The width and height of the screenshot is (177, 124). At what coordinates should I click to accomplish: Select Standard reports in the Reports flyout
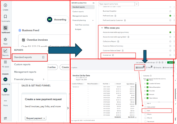(30, 57)
